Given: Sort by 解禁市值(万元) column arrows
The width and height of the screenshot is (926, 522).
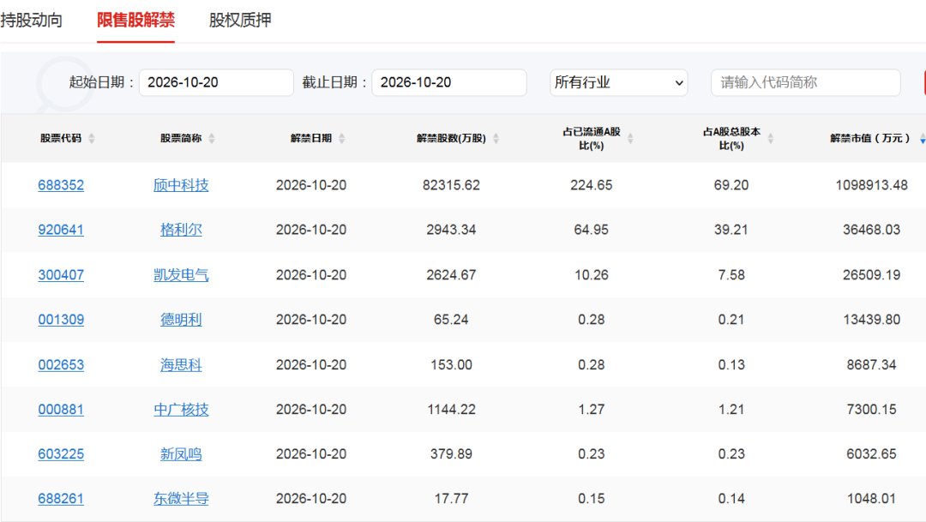Looking at the screenshot, I should click(x=923, y=138).
